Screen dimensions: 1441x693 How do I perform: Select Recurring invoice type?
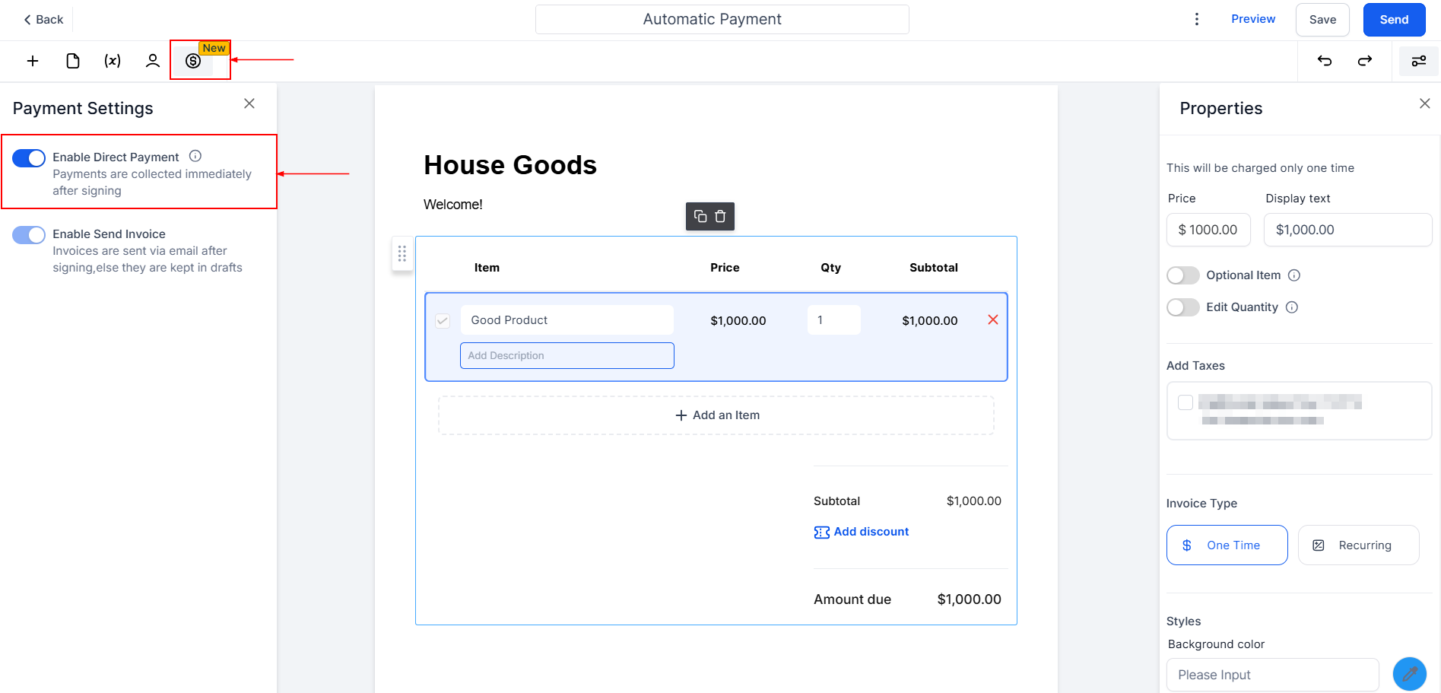click(x=1359, y=545)
